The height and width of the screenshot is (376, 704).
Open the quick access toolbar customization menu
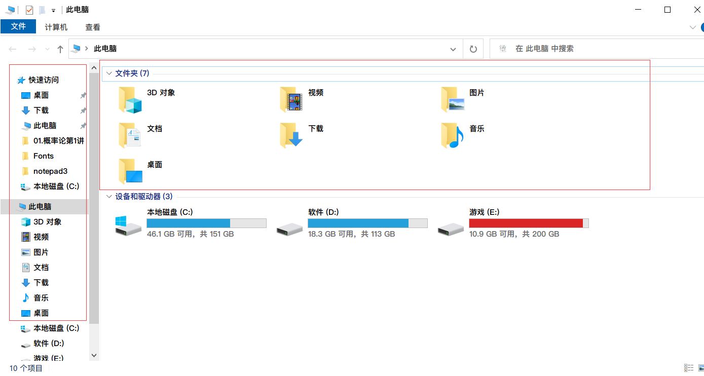tap(52, 9)
